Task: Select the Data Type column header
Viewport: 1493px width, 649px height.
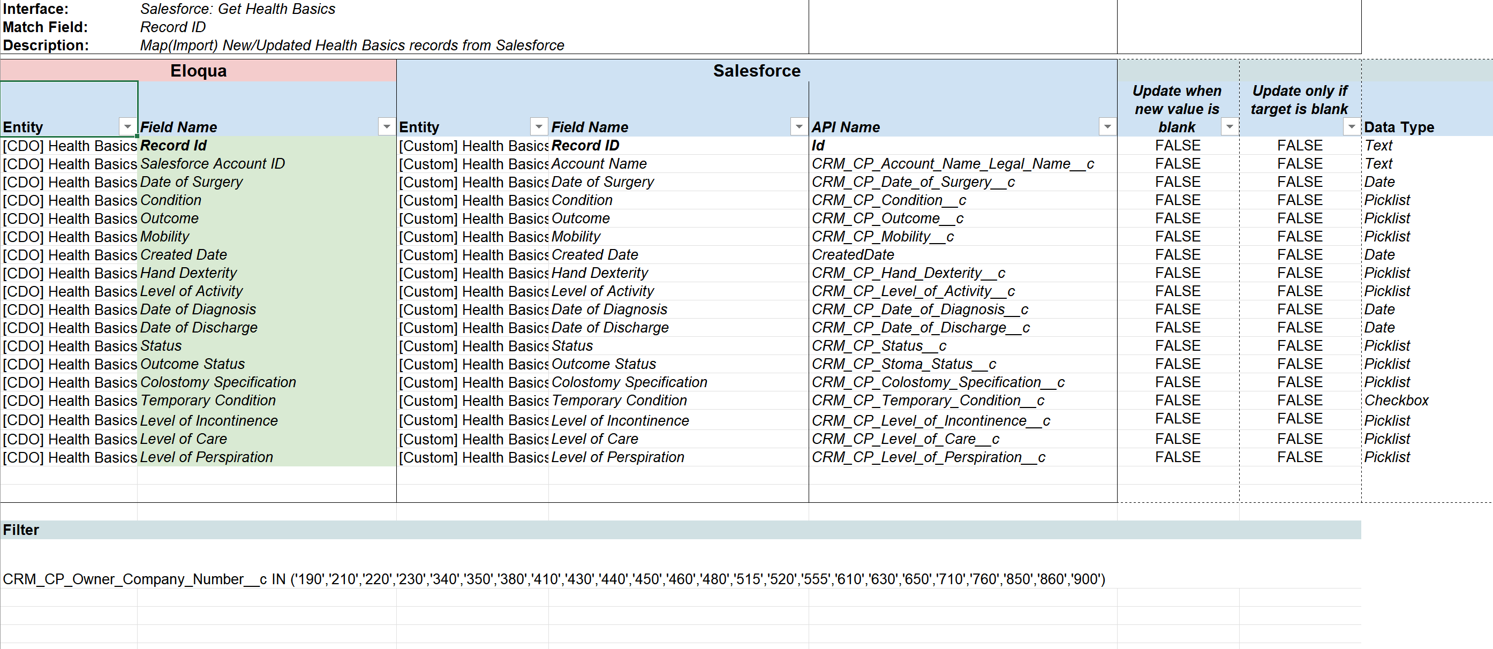Action: tap(1399, 127)
